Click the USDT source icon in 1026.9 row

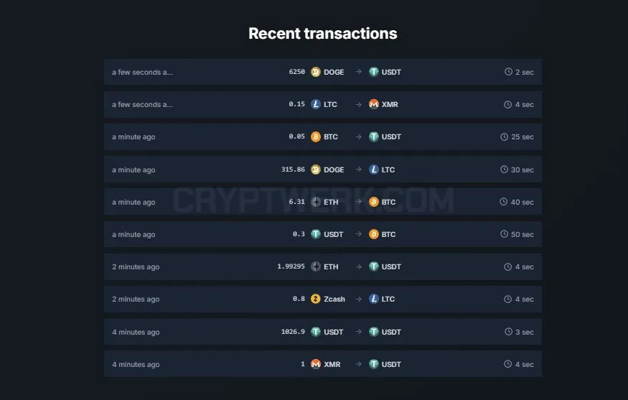316,332
